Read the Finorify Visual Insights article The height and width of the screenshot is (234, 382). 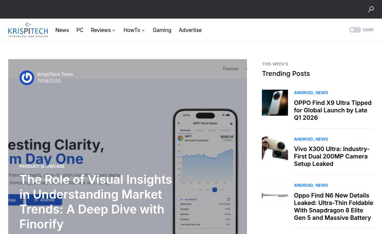click(x=95, y=202)
